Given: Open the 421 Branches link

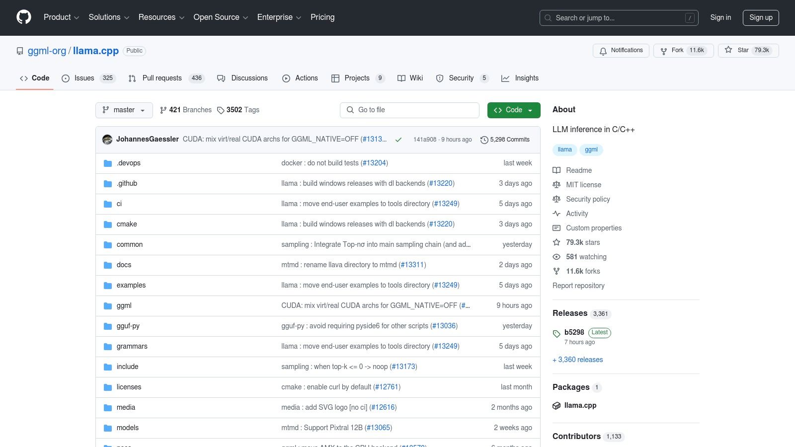Looking at the screenshot, I should [186, 110].
